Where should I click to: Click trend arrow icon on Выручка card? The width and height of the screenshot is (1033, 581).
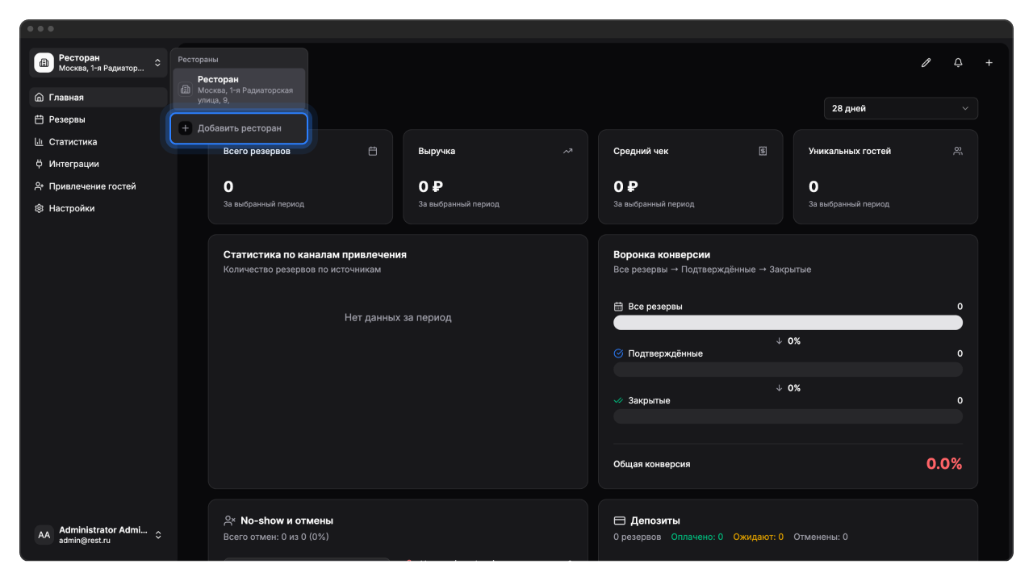pos(568,151)
